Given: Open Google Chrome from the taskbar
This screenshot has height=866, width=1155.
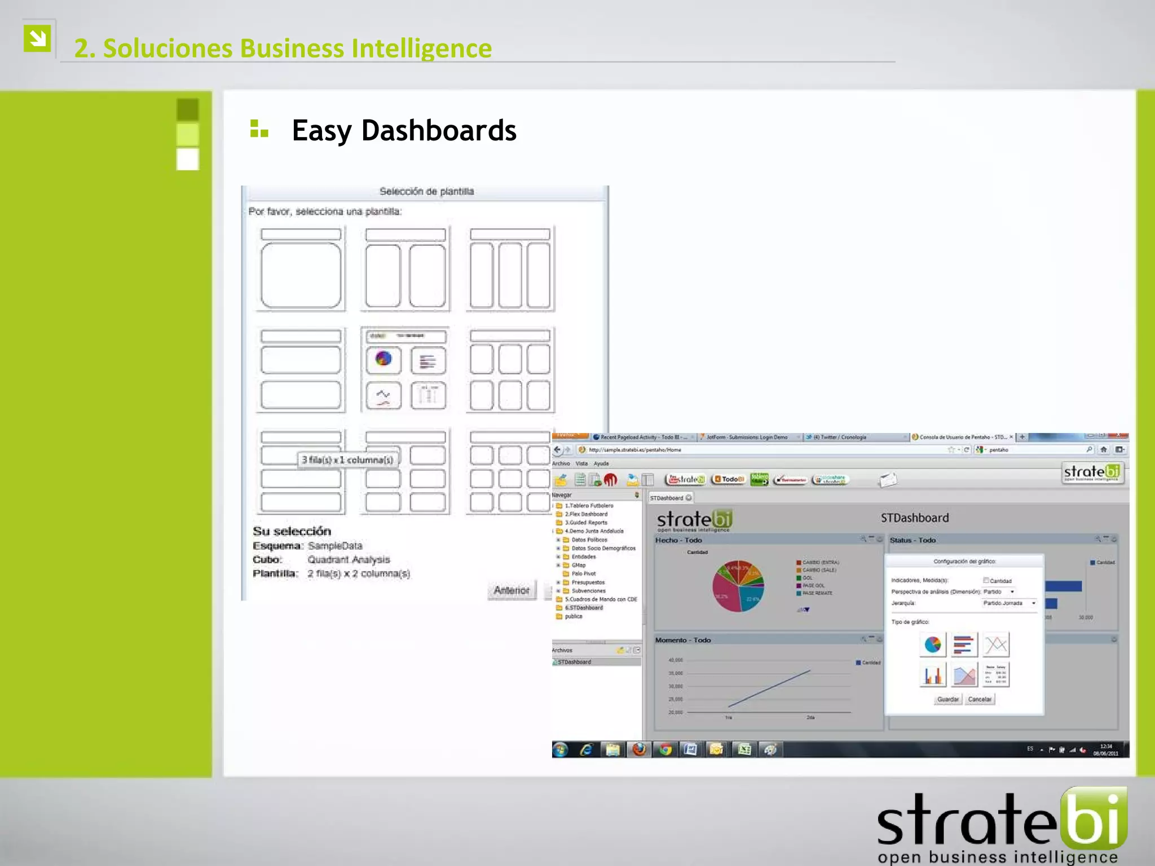Looking at the screenshot, I should tap(665, 749).
